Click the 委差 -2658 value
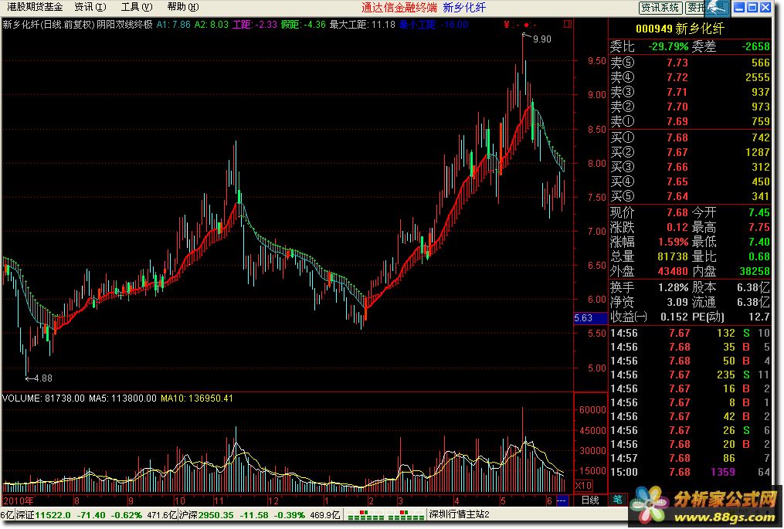Screen dimensions: 784x529 point(755,46)
